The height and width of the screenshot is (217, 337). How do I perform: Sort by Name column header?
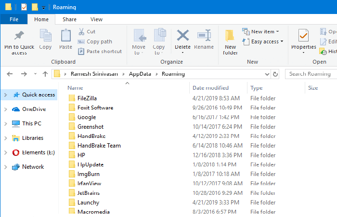click(x=75, y=88)
